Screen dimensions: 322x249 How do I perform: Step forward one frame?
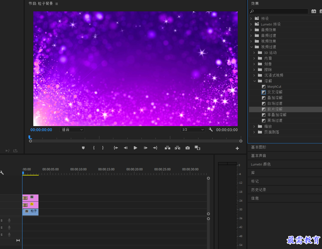click(x=145, y=148)
